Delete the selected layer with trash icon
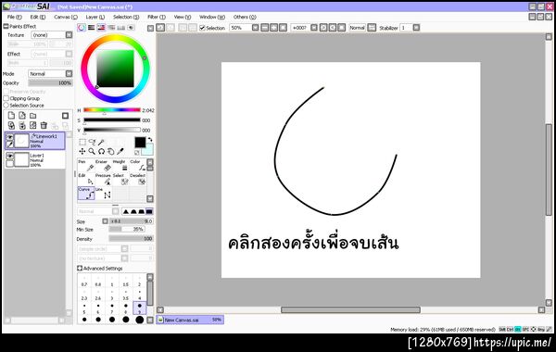The image size is (556, 352). (44, 125)
